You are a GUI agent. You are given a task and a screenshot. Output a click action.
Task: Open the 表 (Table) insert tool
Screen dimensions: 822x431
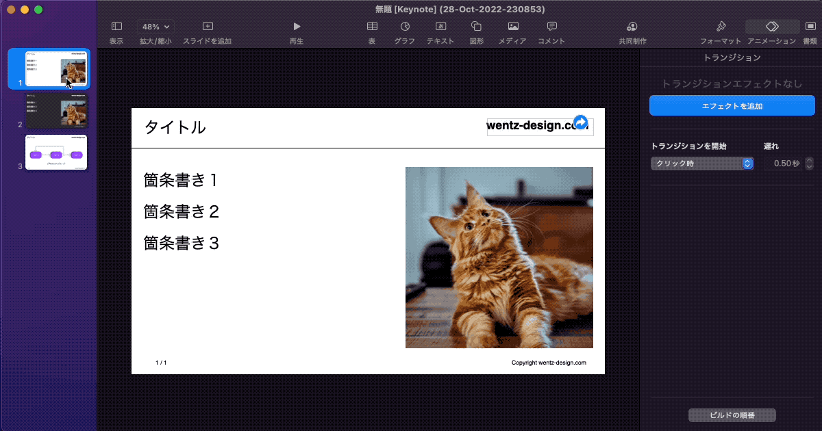[371, 31]
